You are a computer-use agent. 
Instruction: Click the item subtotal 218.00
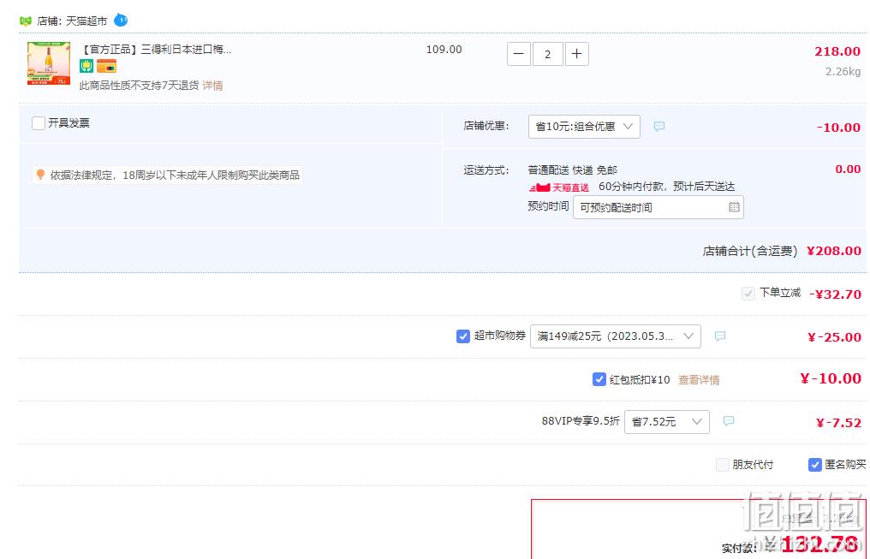pyautogui.click(x=837, y=51)
